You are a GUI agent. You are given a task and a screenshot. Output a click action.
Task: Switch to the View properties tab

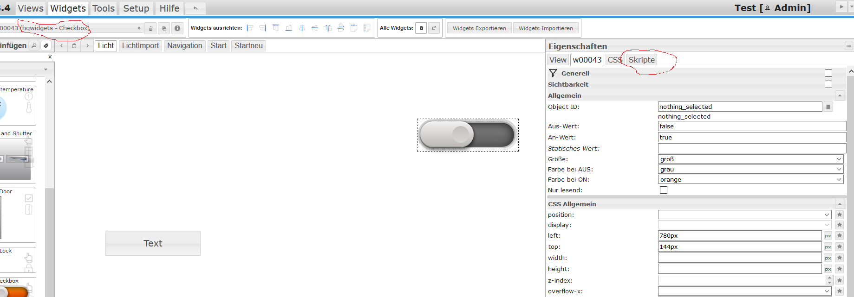tap(558, 60)
